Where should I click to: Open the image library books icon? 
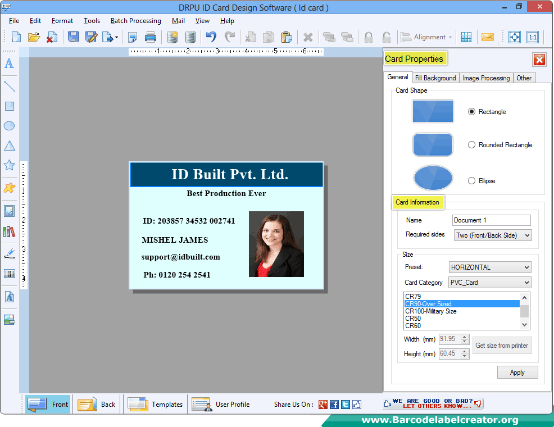9,231
